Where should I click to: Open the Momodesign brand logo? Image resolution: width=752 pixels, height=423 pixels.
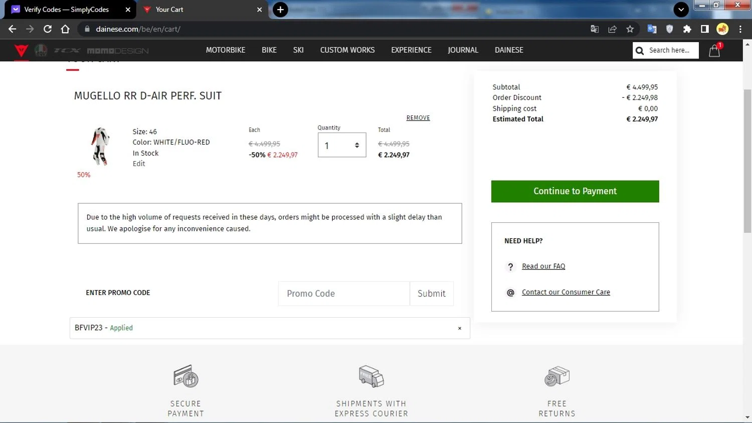pos(118,51)
